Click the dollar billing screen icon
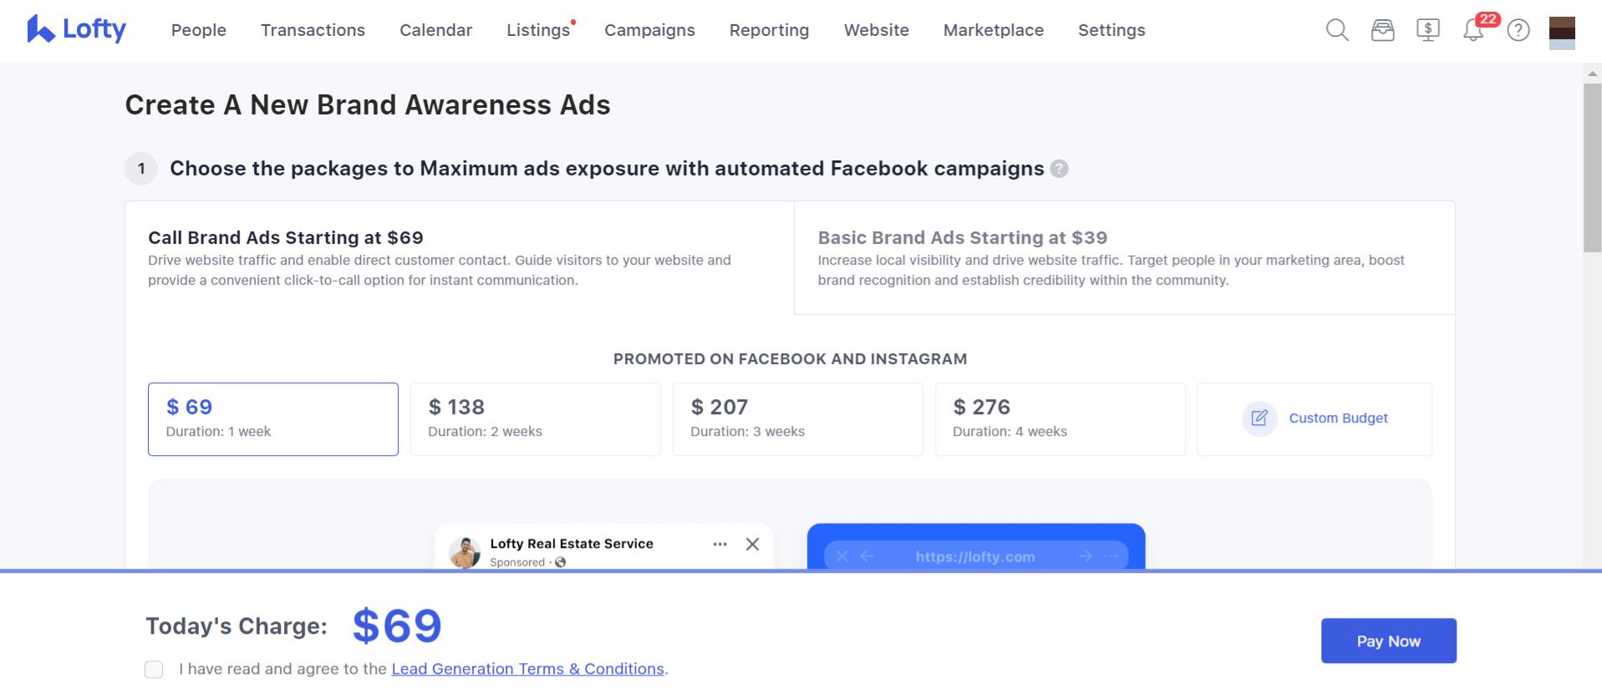This screenshot has width=1602, height=689. (x=1428, y=31)
